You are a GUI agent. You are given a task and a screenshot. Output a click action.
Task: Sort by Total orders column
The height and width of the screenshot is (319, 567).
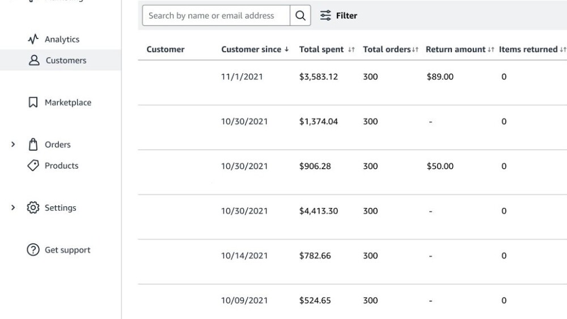click(391, 49)
